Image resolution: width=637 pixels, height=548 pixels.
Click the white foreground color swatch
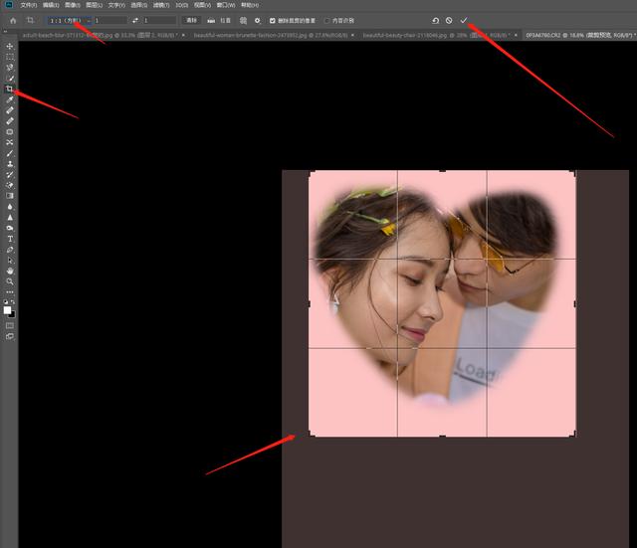click(x=7, y=310)
